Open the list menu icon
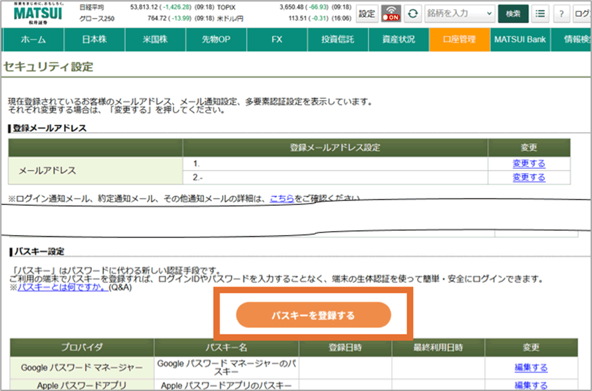Viewport: 592px width, 391px height. click(x=541, y=13)
